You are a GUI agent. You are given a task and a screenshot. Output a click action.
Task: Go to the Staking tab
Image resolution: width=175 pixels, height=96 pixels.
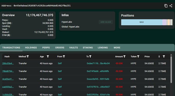tap(88, 48)
